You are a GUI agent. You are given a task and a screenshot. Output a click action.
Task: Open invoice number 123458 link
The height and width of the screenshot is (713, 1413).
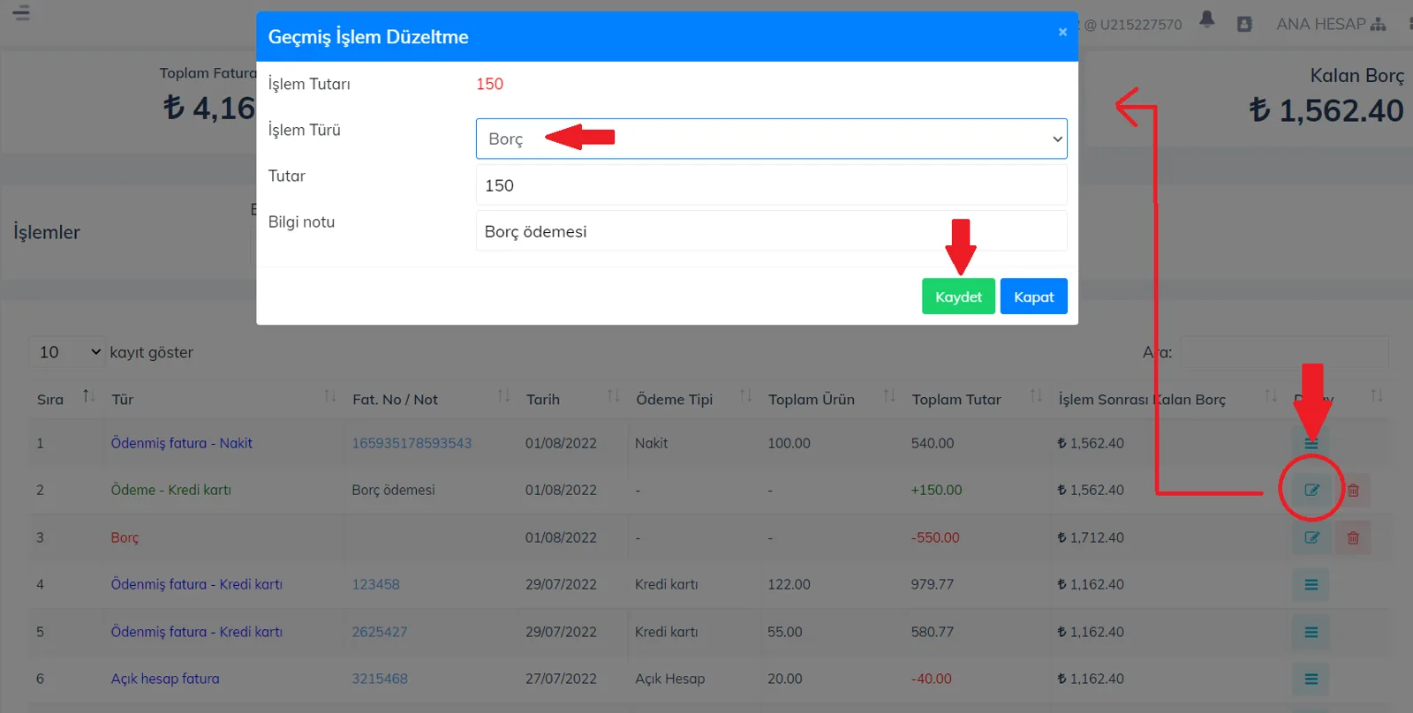coord(375,584)
